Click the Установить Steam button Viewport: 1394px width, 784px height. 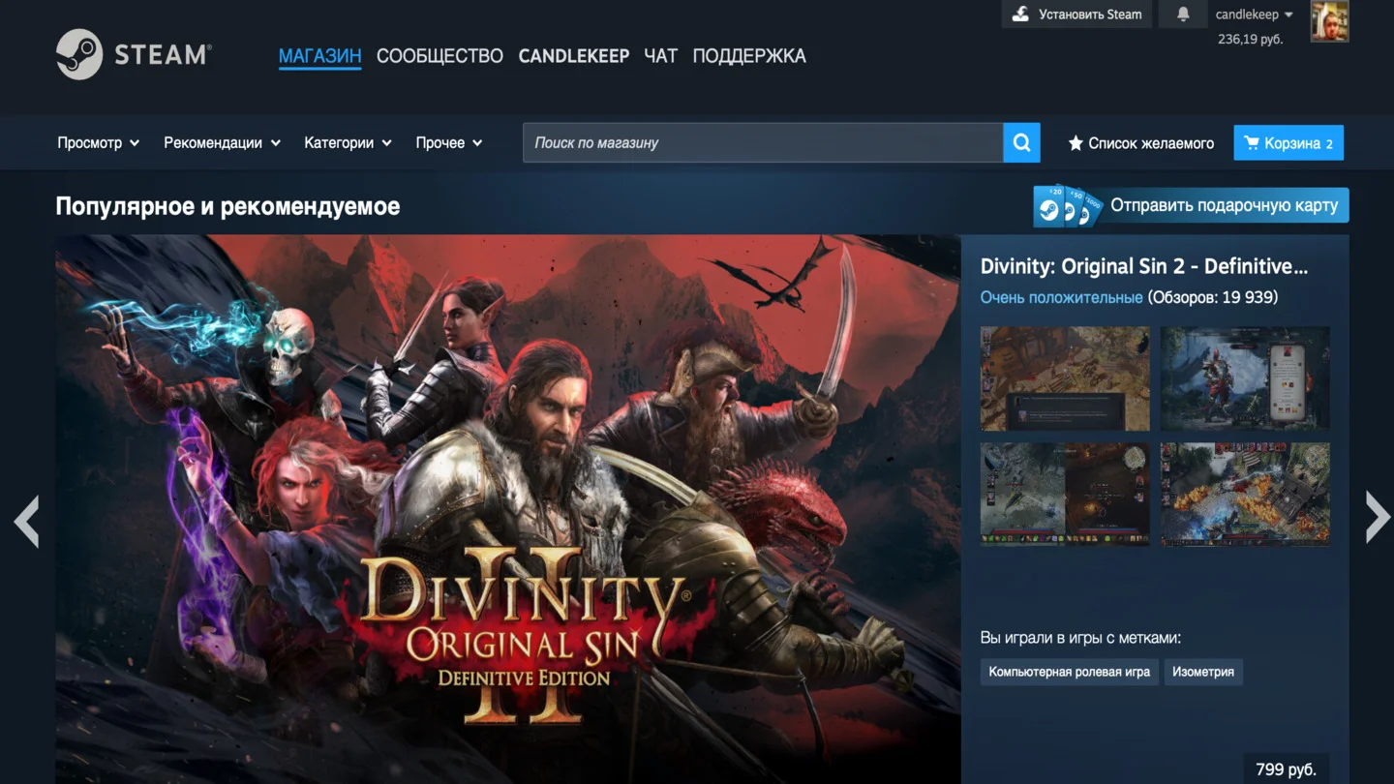[x=1076, y=15]
